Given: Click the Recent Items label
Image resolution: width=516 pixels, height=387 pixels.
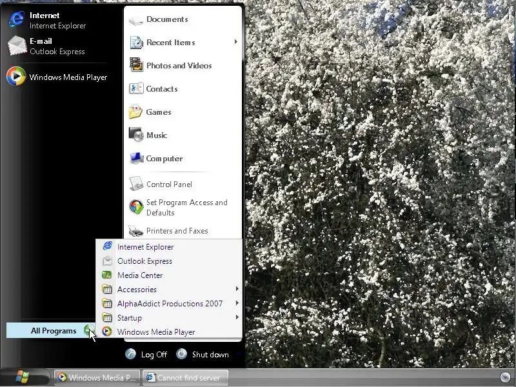Looking at the screenshot, I should 171,43.
